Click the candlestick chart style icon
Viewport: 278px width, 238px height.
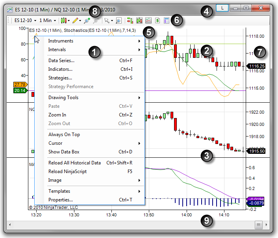click(63, 20)
